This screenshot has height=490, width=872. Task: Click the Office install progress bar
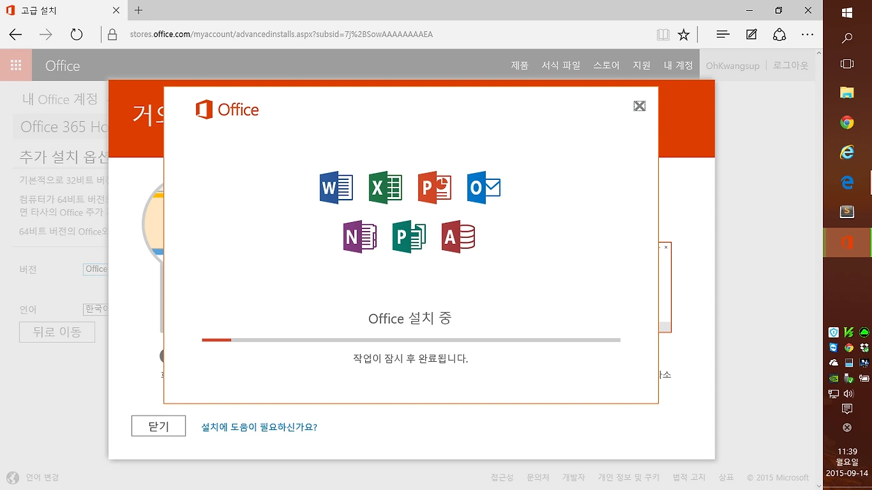coord(411,339)
